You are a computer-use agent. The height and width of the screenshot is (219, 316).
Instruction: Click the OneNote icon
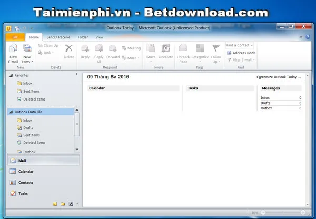coord(165,52)
